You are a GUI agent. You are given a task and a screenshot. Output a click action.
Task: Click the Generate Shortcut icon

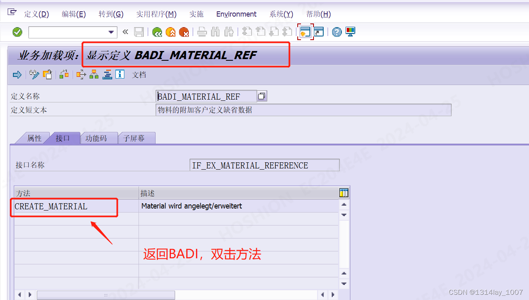tap(319, 32)
